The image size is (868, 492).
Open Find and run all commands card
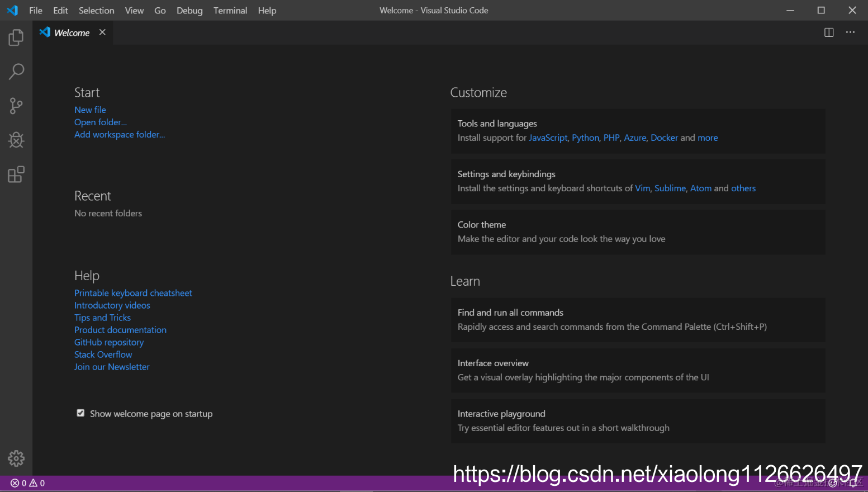pos(638,320)
